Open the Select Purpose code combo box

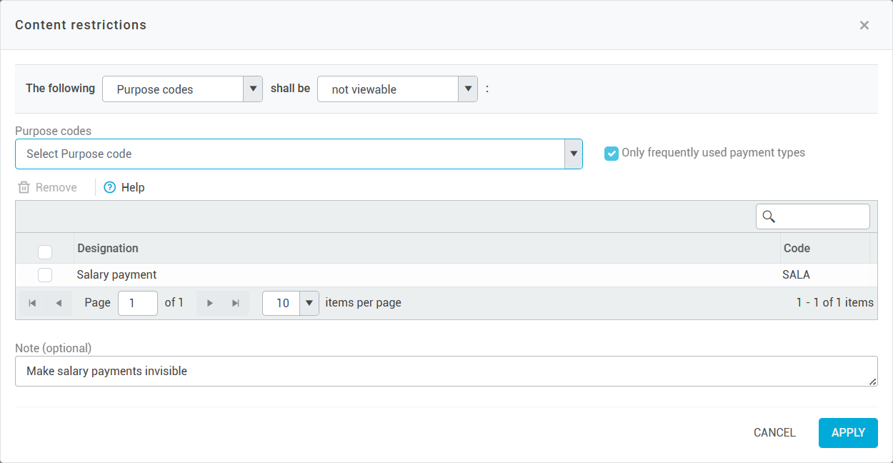pos(573,154)
